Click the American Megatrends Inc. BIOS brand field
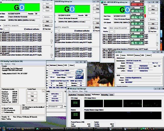Image resolution: width=164 pixels, height=131 pixels. (143, 78)
